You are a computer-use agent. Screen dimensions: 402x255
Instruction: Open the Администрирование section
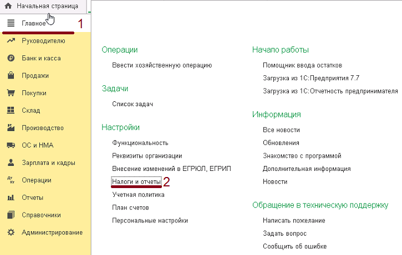click(x=52, y=232)
